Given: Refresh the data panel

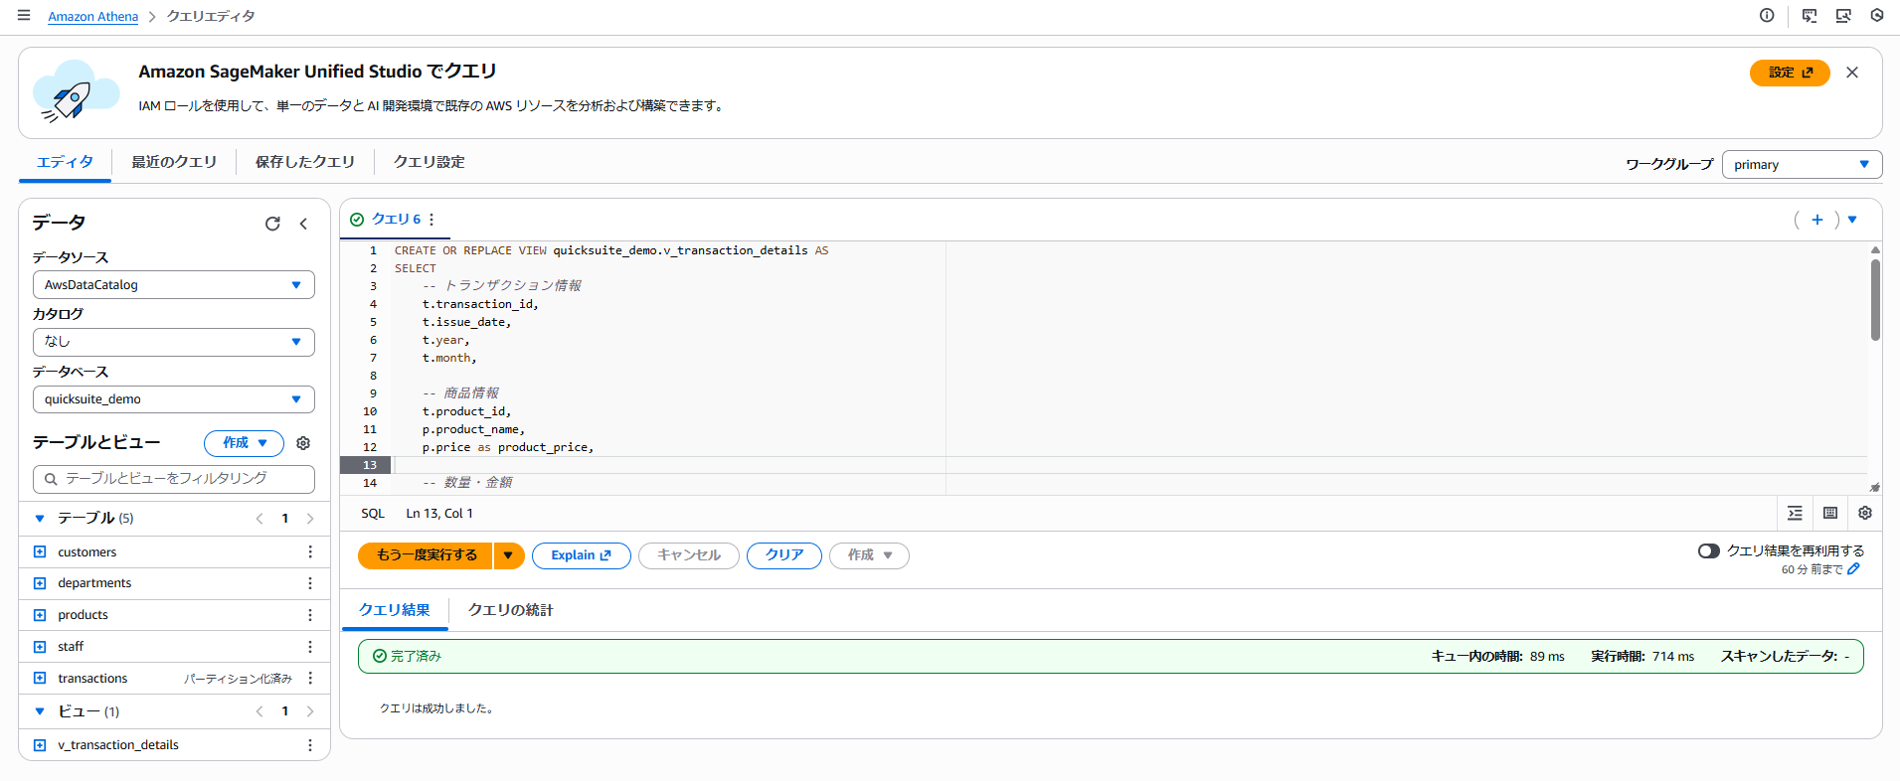Looking at the screenshot, I should point(272,224).
